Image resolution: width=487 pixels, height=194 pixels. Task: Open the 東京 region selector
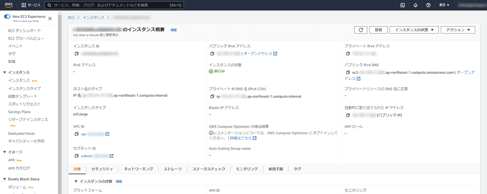coord(444,5)
